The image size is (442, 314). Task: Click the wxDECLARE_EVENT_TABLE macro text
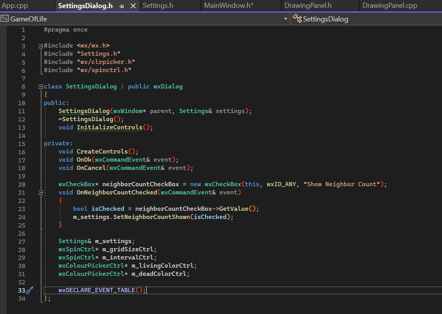pos(97,290)
